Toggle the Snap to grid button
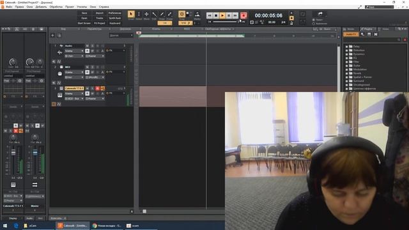The image size is (409, 230). pos(181,14)
